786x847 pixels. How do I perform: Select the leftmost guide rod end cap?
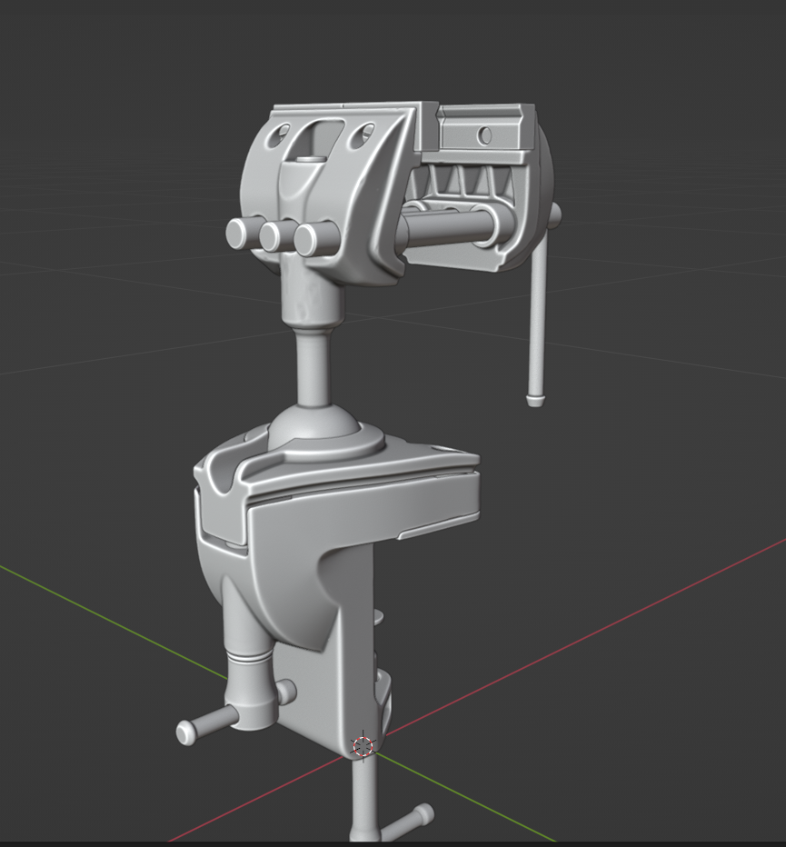(x=237, y=234)
